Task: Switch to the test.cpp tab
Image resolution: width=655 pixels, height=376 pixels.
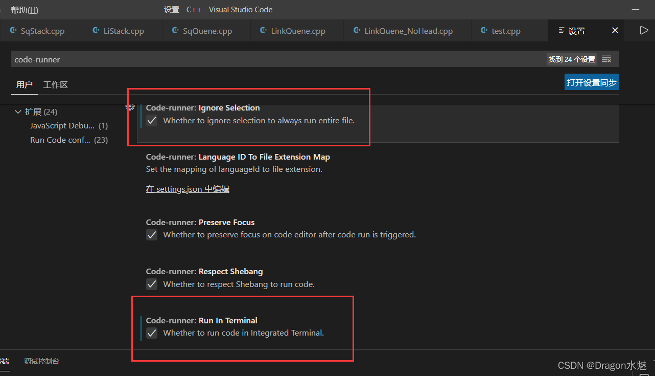Action: (509, 31)
